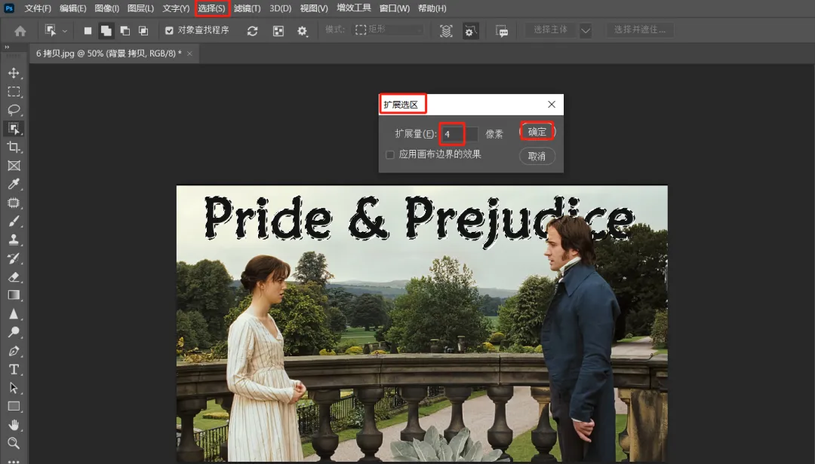Click the 选择主体 button

pos(550,29)
